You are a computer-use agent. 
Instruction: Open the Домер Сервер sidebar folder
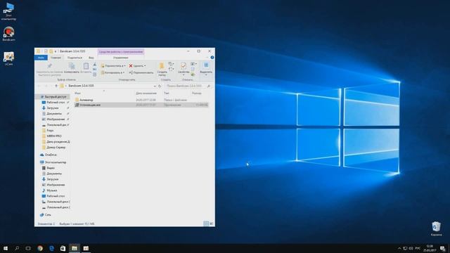coord(56,147)
